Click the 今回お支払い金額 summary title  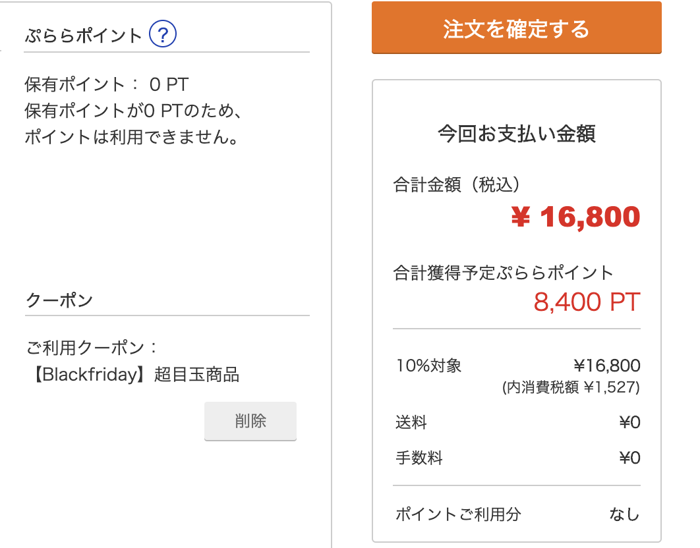click(x=517, y=134)
